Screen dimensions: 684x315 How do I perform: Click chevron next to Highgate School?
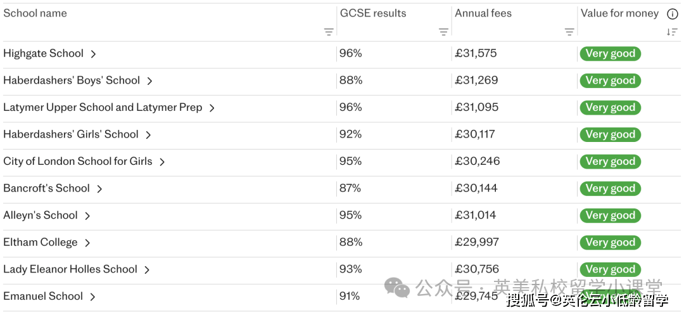[93, 55]
